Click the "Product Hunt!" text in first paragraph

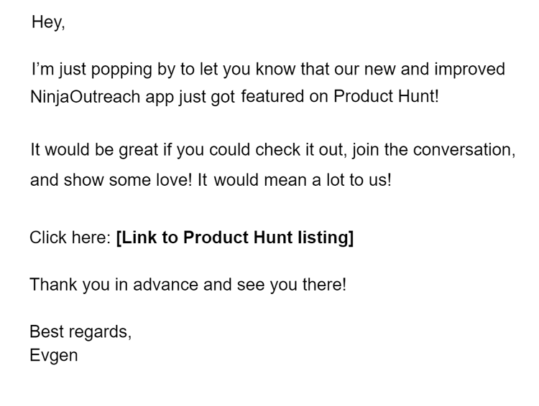(386, 96)
